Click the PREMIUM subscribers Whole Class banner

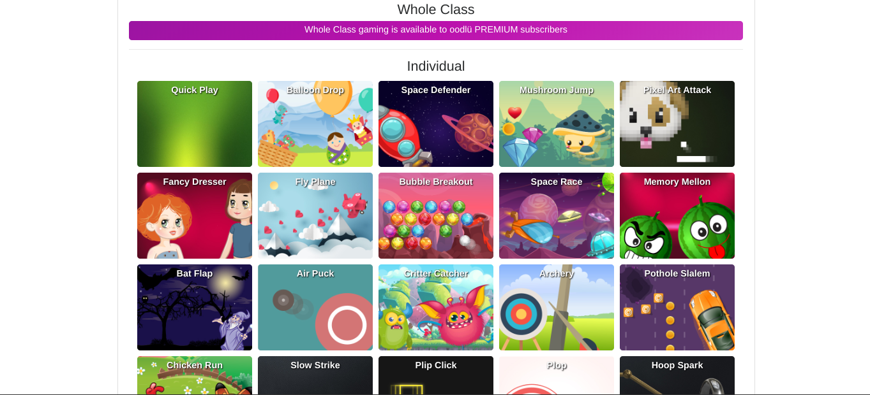point(436,31)
